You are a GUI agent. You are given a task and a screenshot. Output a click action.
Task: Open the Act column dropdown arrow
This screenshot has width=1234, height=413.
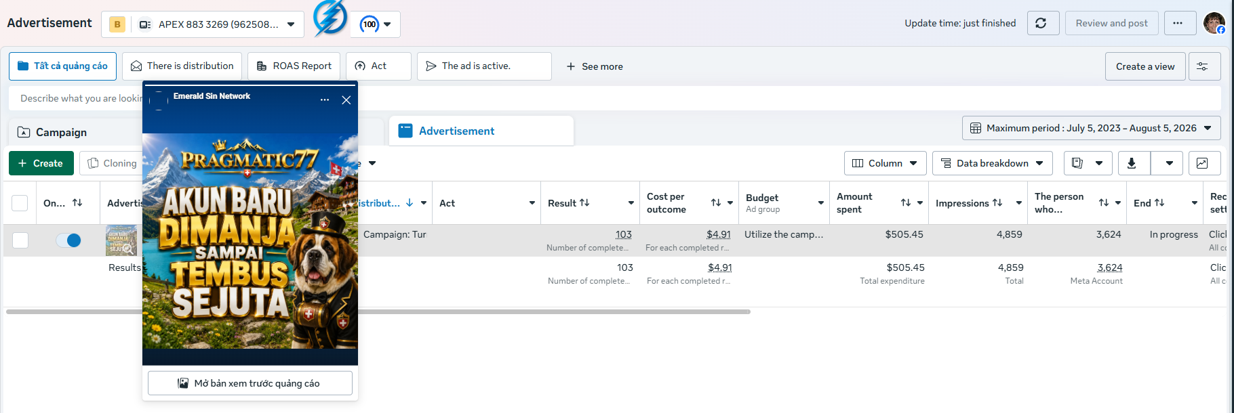point(532,203)
